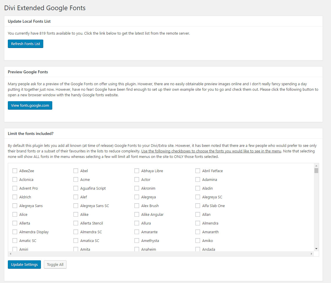Check the Abhaya Libre font checkbox

137,171
